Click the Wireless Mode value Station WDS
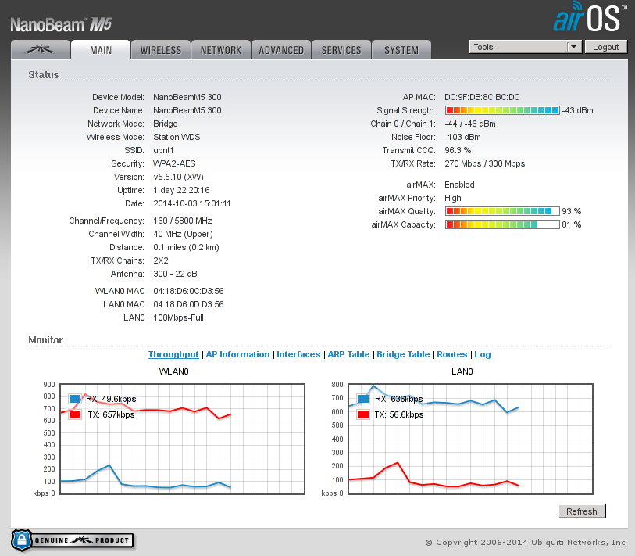Image resolution: width=635 pixels, height=556 pixels. click(x=177, y=137)
